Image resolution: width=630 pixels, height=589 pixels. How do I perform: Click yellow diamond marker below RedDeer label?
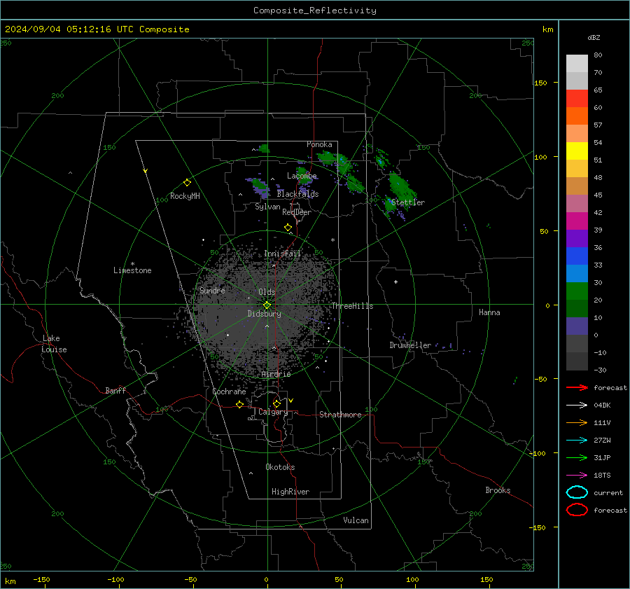pyautogui.click(x=288, y=228)
